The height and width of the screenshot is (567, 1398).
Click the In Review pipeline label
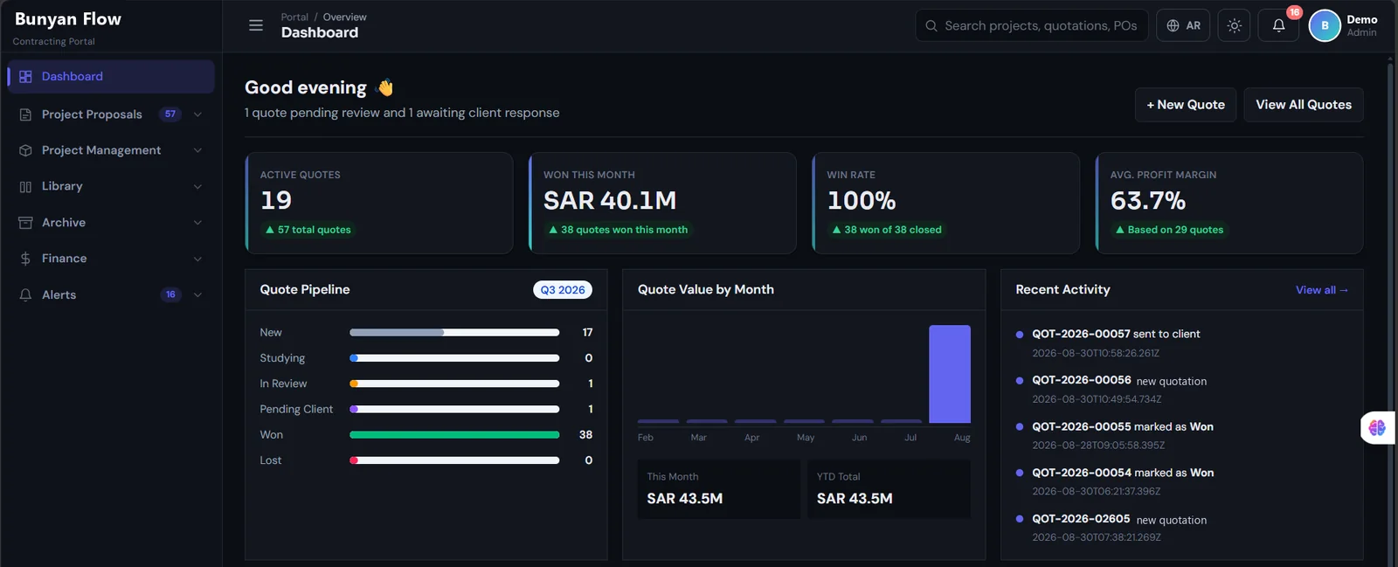point(283,384)
